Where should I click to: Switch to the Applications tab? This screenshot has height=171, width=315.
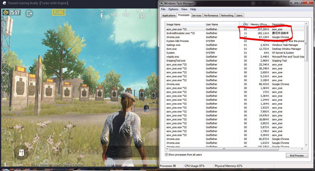pos(169,15)
